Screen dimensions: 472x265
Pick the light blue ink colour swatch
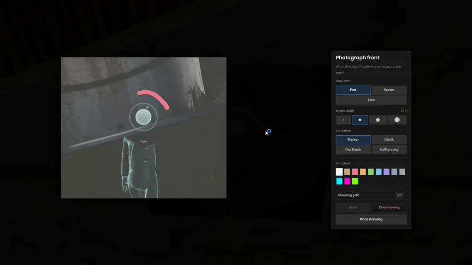[x=378, y=172]
